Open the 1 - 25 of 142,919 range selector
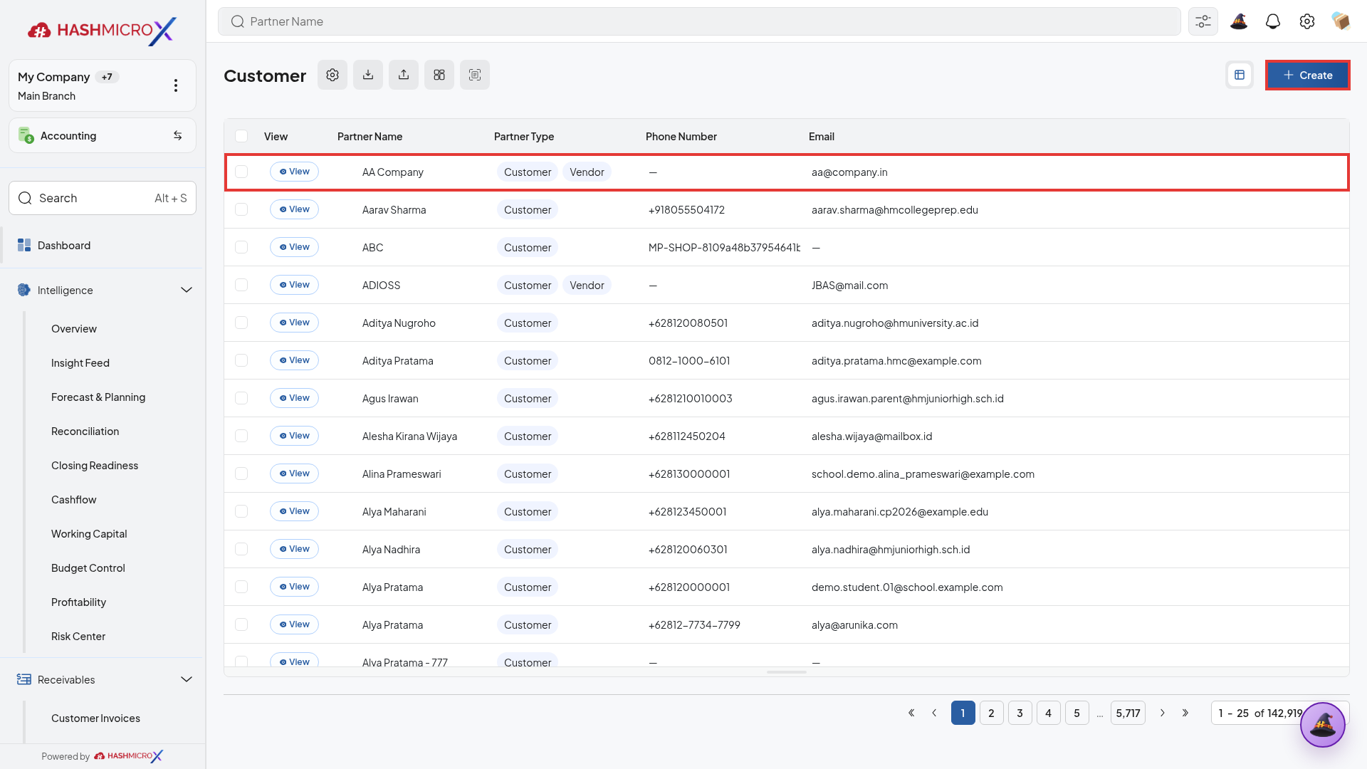1367x769 pixels. 1279,713
